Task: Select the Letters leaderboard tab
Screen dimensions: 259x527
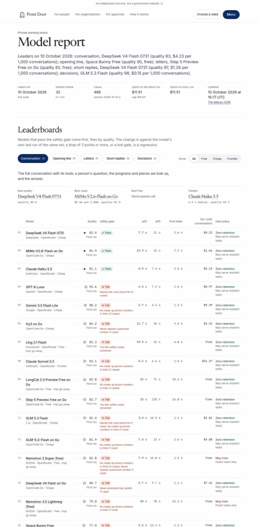Action: (x=91, y=158)
